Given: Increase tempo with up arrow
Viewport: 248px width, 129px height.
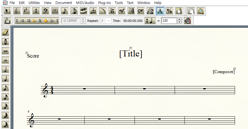Looking at the screenshot, I should pyautogui.click(x=179, y=19).
